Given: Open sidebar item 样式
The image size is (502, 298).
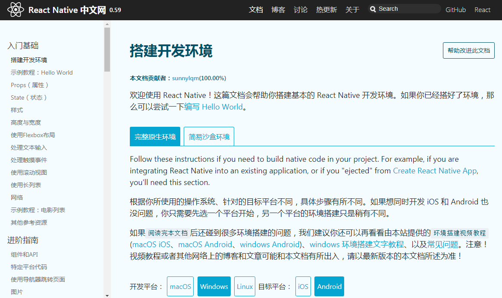Looking at the screenshot, I should click(x=17, y=110).
